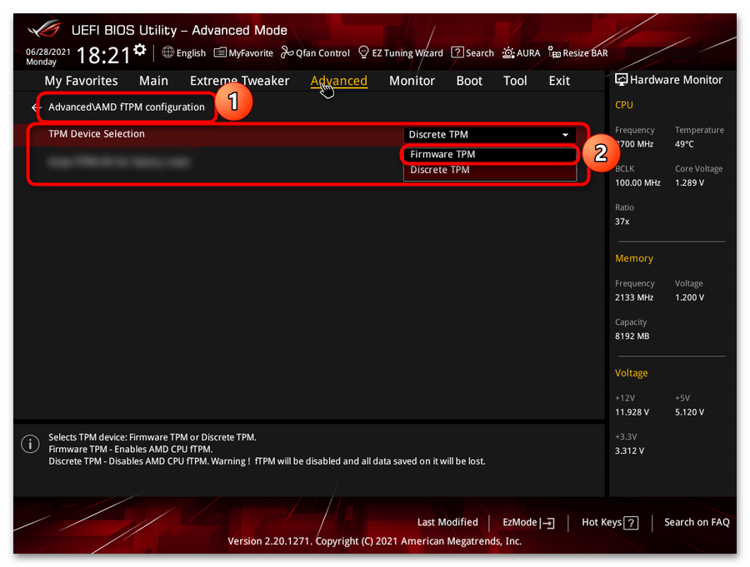Click the Core Voltage value 1.289 V

click(x=689, y=182)
